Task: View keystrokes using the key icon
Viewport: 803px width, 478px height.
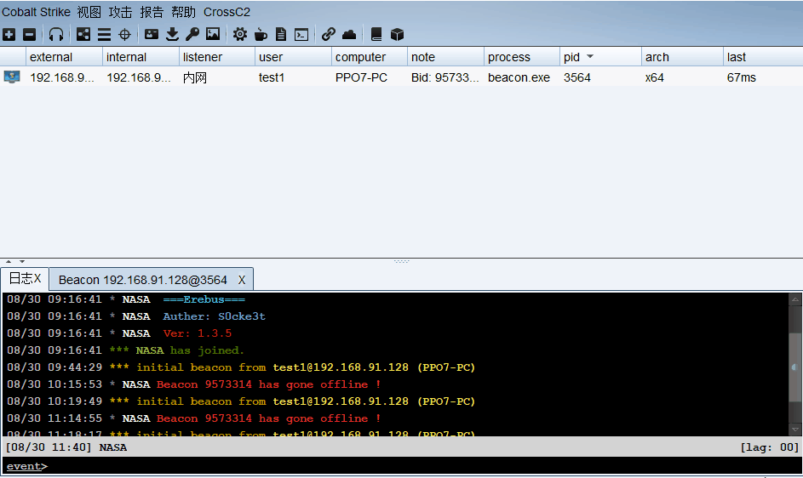Action: (x=192, y=34)
